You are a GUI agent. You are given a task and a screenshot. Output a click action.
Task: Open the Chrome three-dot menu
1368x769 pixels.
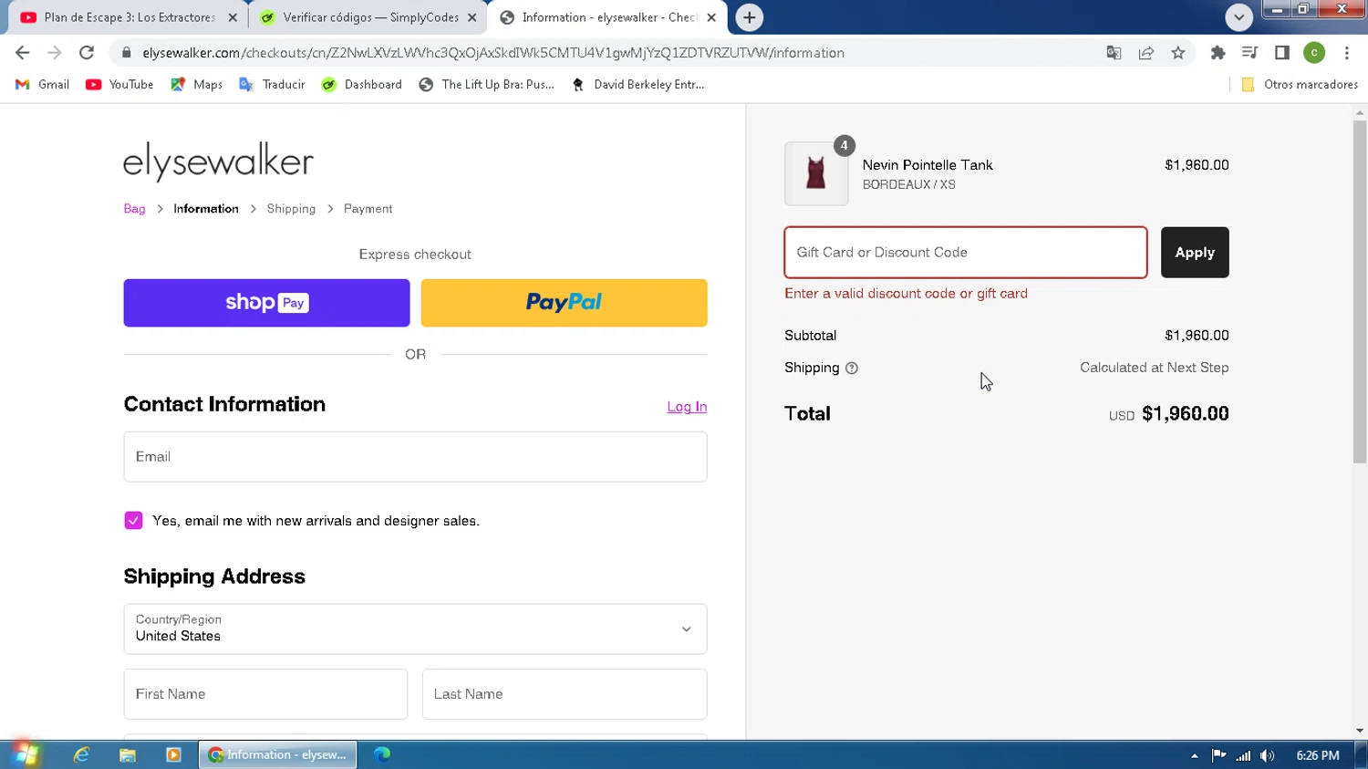click(x=1347, y=53)
